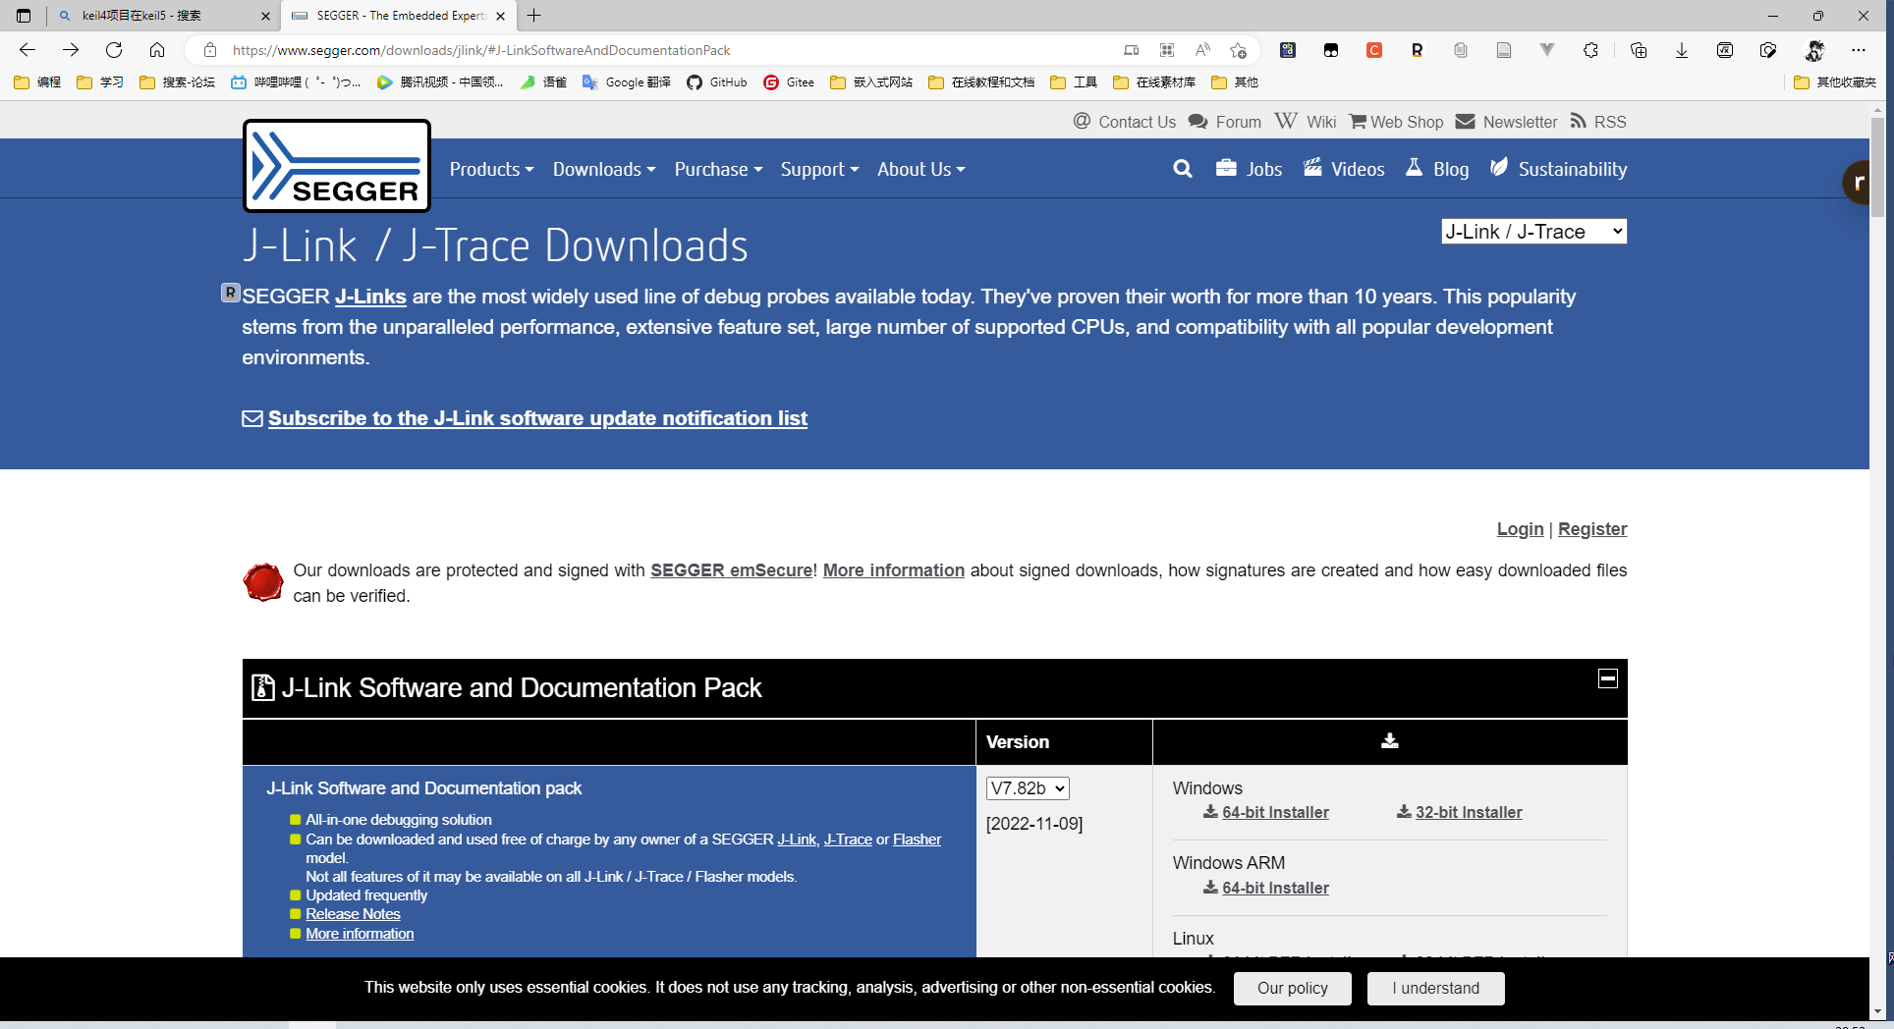Open the V7.82b version dropdown
The height and width of the screenshot is (1029, 1894).
[x=1028, y=788]
